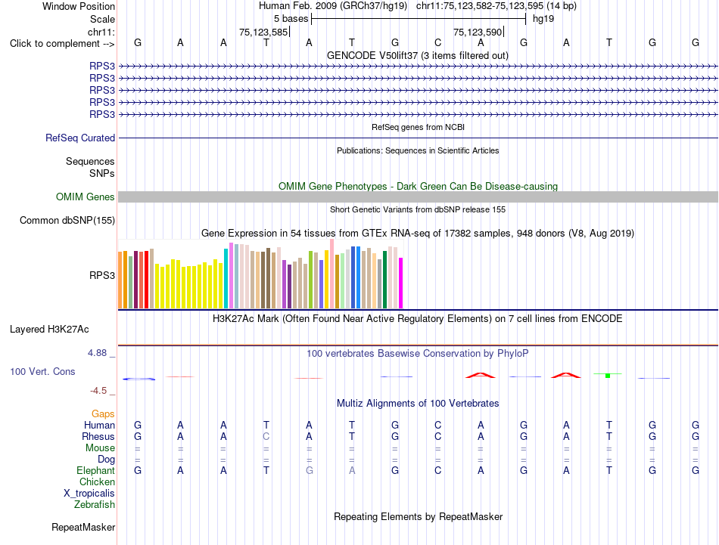The image size is (719, 545).
Task: Click 'Publications: Sequences in Scientific Articles' title
Action: (x=418, y=150)
